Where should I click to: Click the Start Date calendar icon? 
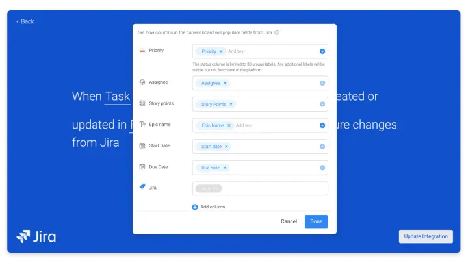[x=142, y=146]
